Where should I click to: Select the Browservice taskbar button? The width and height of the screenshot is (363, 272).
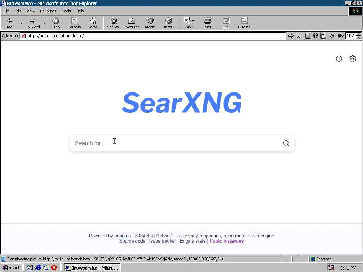[x=92, y=268]
